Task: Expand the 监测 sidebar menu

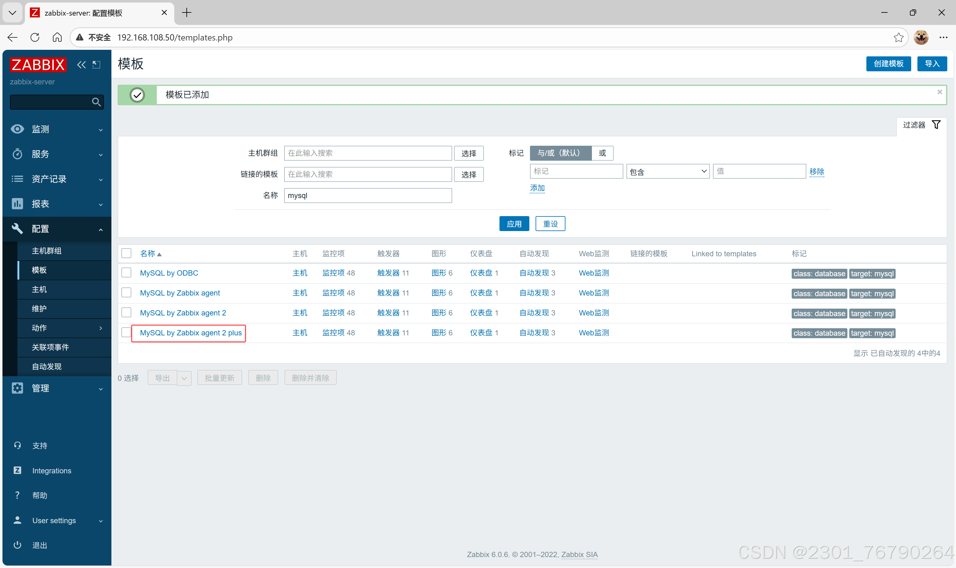Action: point(57,129)
